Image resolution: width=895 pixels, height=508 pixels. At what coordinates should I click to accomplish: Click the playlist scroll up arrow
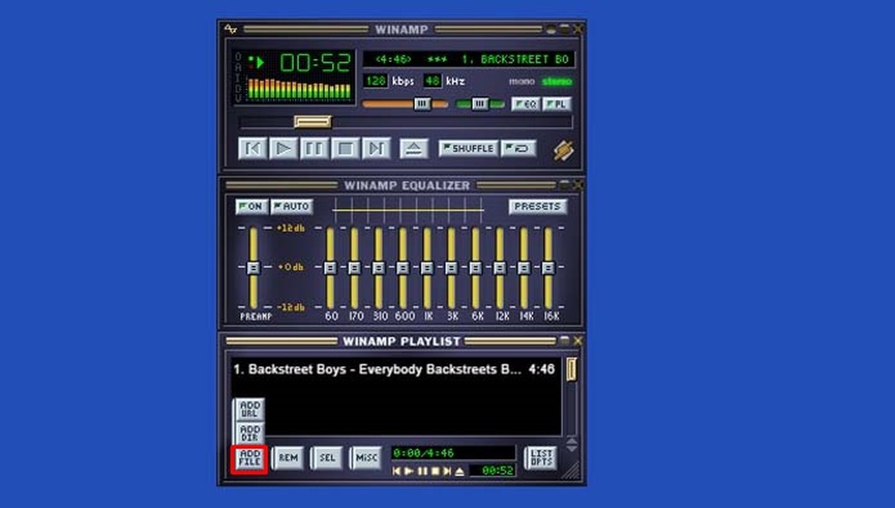571,441
